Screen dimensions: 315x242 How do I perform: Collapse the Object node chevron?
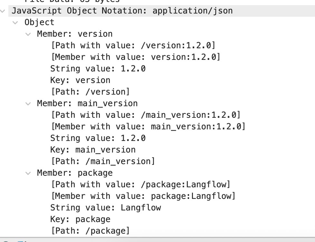pyautogui.click(x=15, y=23)
